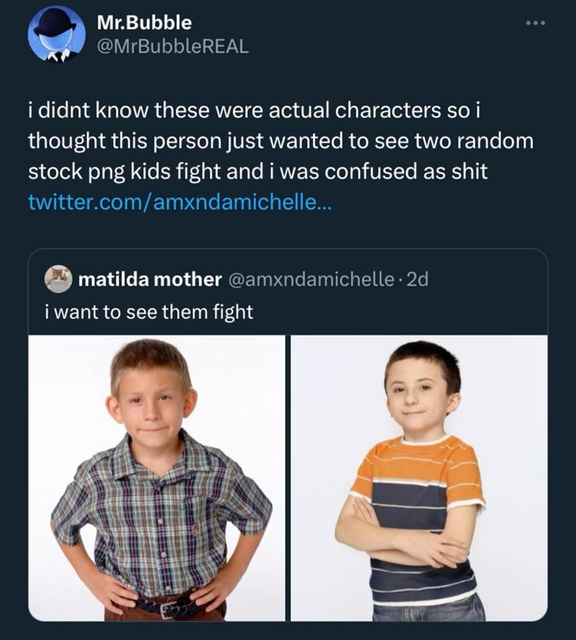Viewport: 576px width, 640px height.
Task: Click the tweet line starting "thought this person"
Action: pos(280,141)
